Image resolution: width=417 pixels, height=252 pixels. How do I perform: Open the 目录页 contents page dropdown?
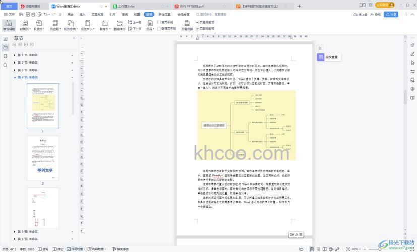click(39, 25)
